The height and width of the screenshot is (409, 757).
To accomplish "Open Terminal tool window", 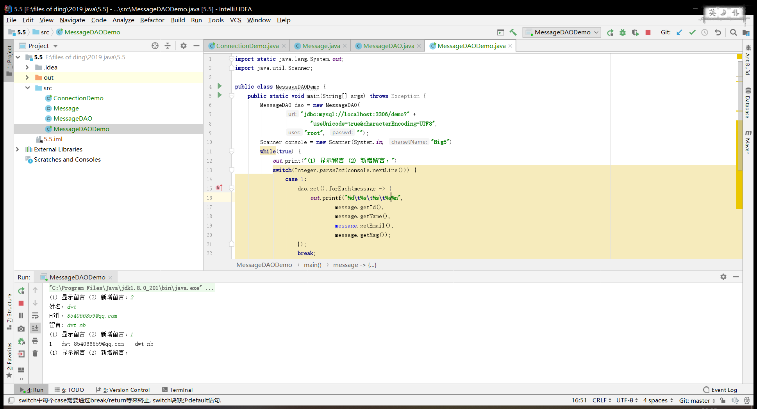I will [x=177, y=390].
